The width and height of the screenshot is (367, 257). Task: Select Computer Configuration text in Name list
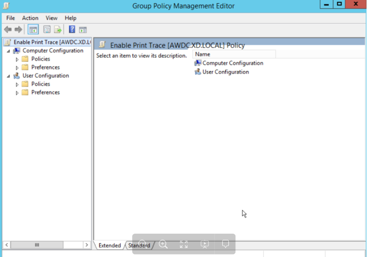click(233, 63)
